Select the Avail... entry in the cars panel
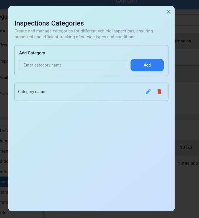This screenshot has width=199, height=218. [x=4, y=77]
